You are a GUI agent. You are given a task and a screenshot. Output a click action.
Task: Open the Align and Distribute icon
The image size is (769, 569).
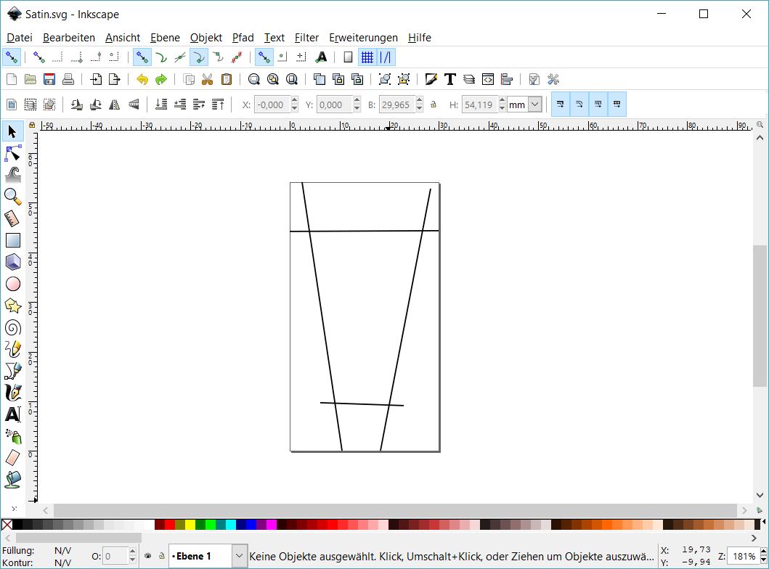(507, 80)
